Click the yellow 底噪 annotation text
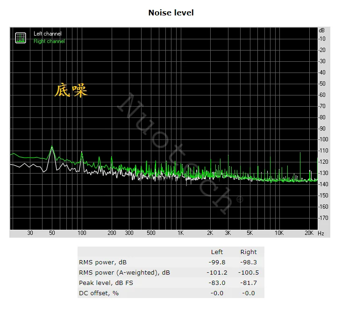 coord(71,90)
